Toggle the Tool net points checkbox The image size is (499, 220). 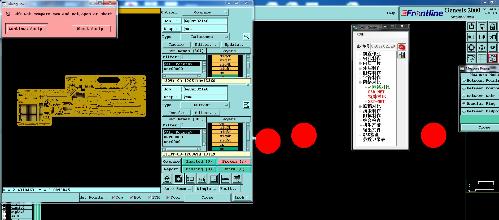click(x=168, y=198)
